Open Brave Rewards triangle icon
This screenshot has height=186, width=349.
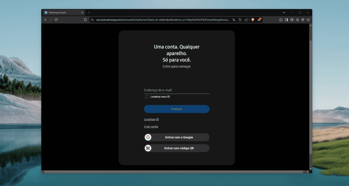[x=259, y=20]
